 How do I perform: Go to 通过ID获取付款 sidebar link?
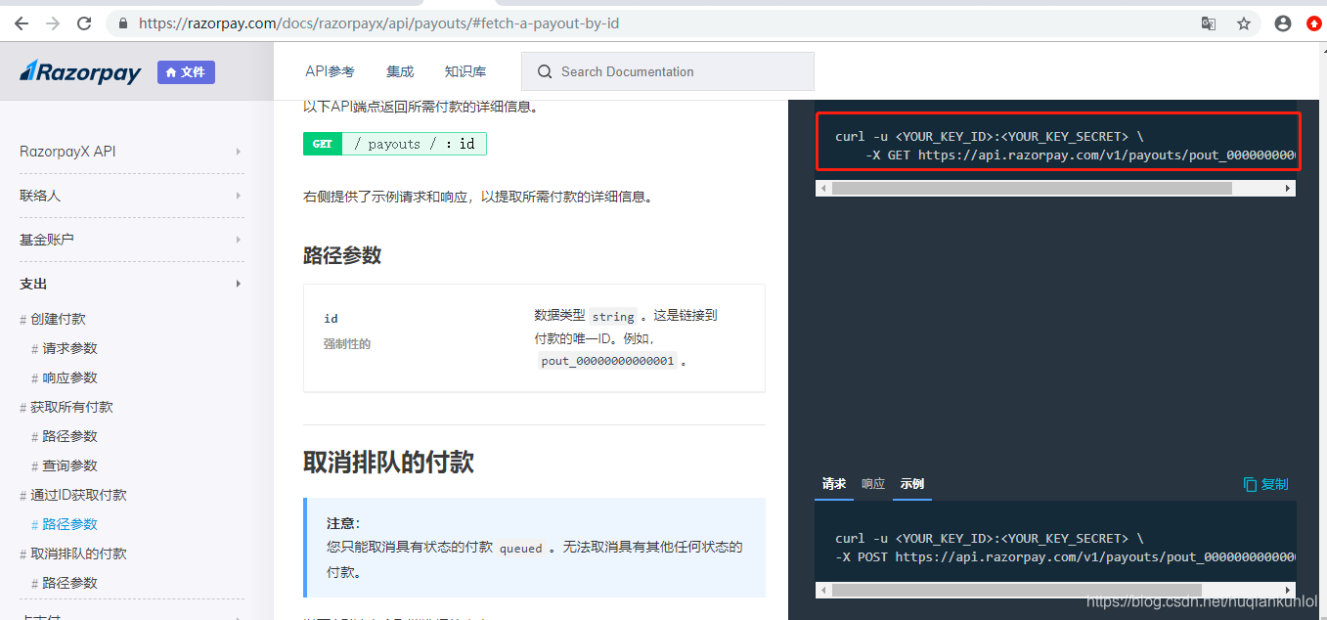point(78,495)
